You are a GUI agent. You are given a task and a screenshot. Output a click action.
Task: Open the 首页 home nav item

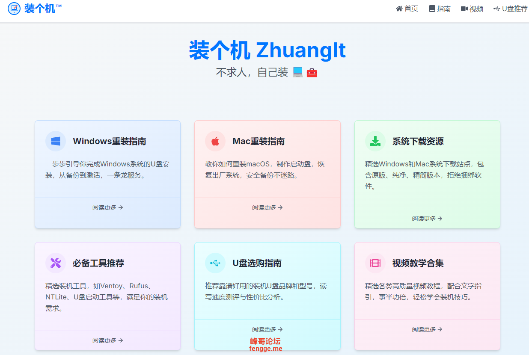pyautogui.click(x=407, y=9)
